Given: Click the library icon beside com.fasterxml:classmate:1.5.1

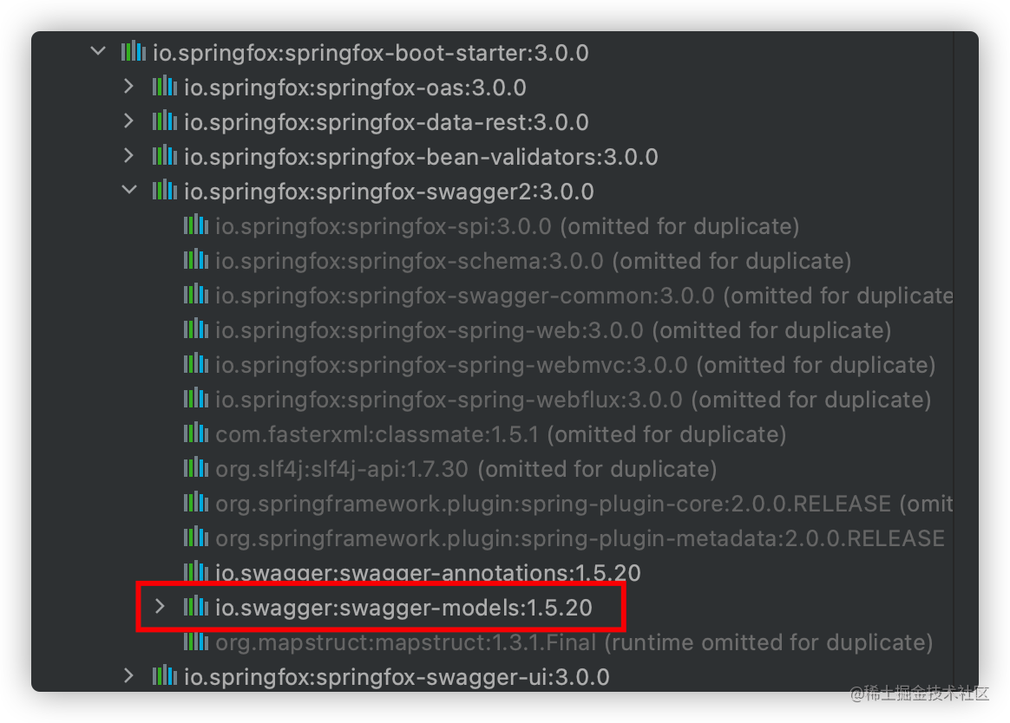Looking at the screenshot, I should 196,433.
